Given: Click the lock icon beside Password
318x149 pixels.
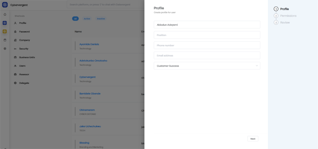Looking at the screenshot, I should click(15, 32).
